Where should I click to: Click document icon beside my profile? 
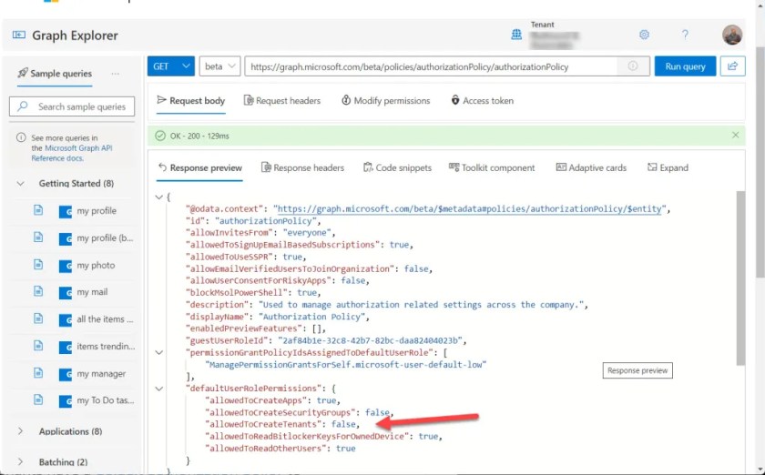[38, 210]
